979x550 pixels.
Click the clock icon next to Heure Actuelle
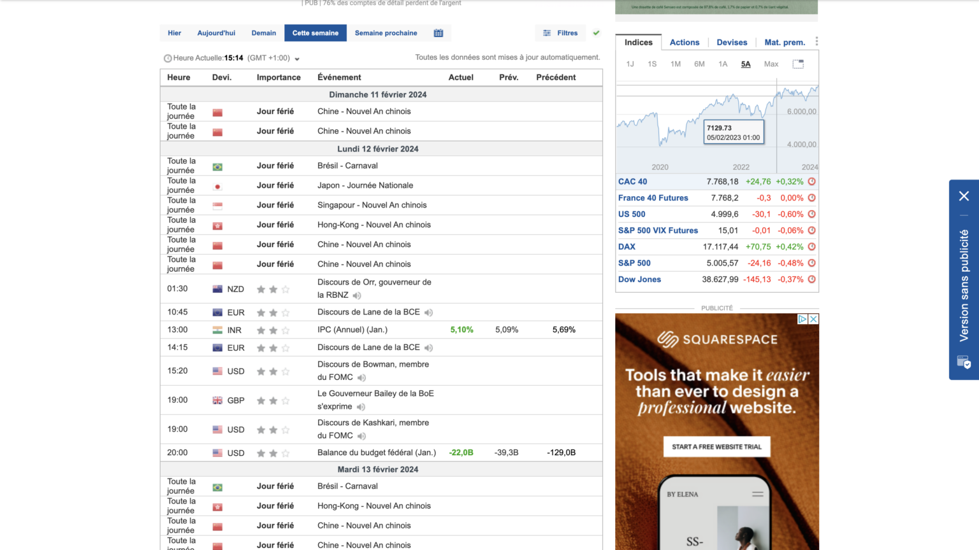167,57
